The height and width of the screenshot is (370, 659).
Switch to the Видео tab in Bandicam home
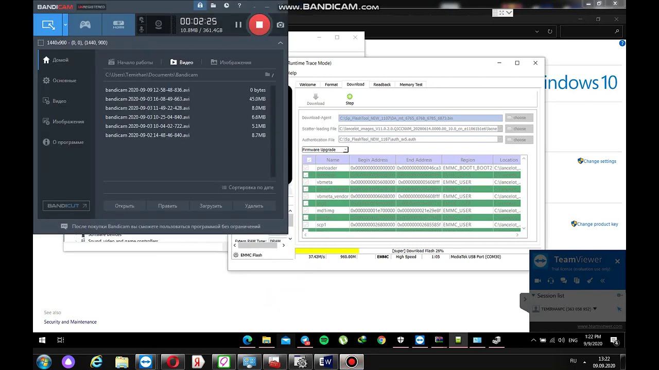click(x=182, y=62)
